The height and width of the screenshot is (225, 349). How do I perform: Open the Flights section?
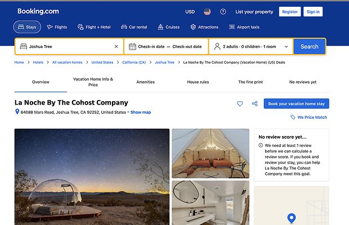click(x=57, y=27)
